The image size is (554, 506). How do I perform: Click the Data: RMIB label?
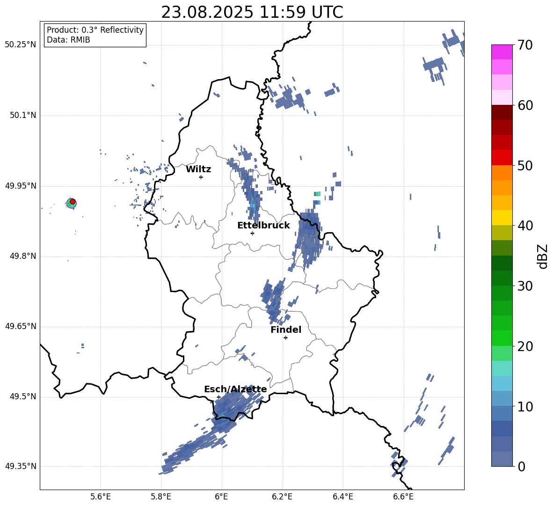point(68,40)
